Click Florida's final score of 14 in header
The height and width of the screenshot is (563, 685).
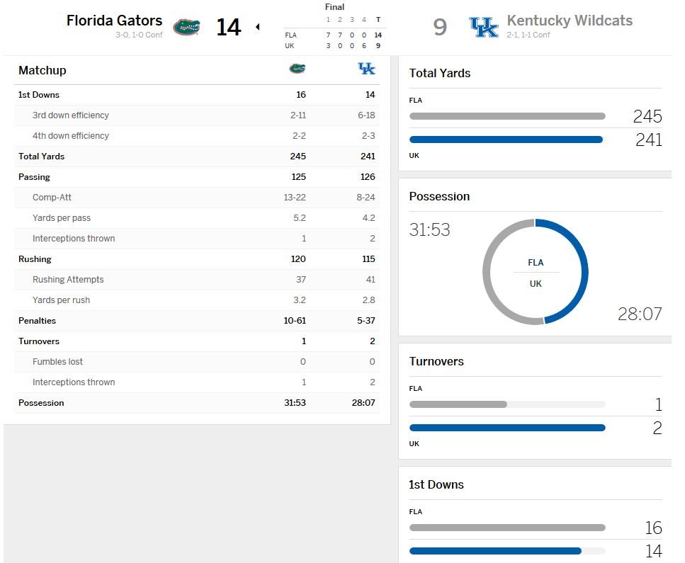click(228, 27)
